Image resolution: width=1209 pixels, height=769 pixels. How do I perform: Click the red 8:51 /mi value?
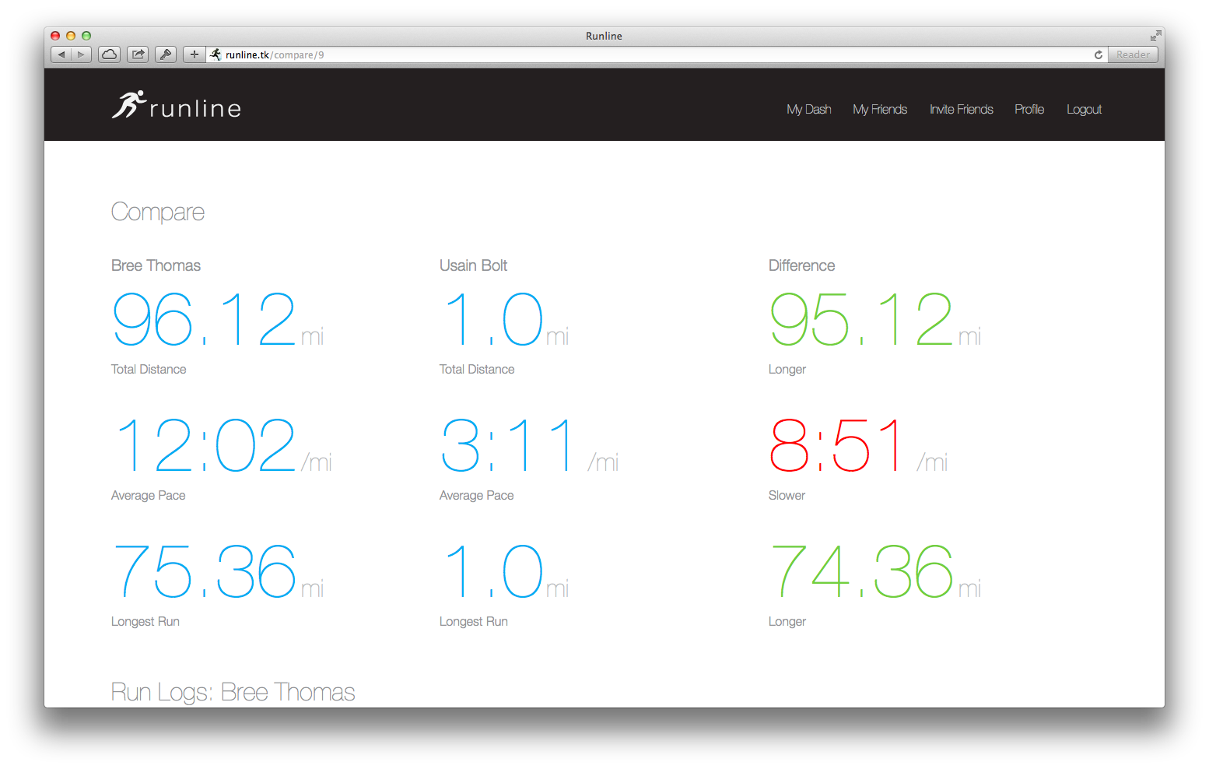pyautogui.click(x=859, y=445)
